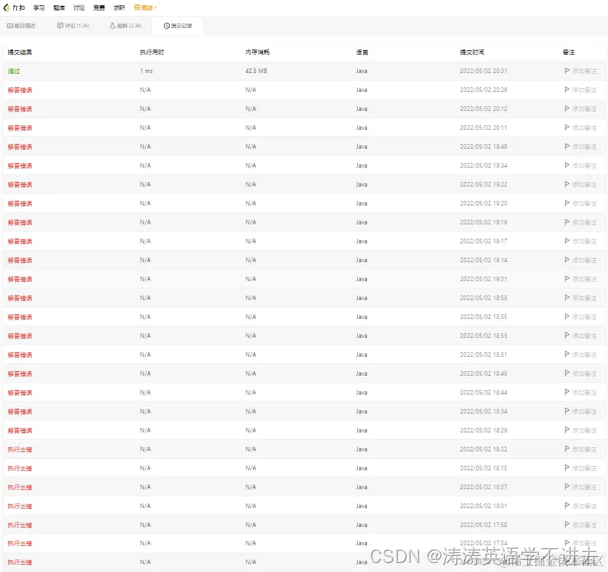The image size is (608, 572).
Task: Click the note flag icon for 18:34 submission
Action: pyautogui.click(x=567, y=412)
